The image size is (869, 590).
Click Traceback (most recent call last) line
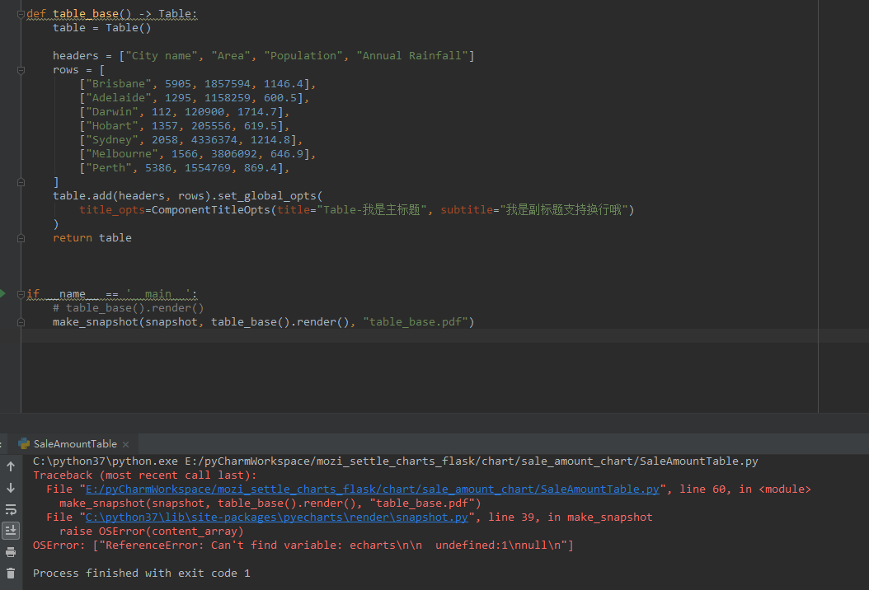(144, 475)
